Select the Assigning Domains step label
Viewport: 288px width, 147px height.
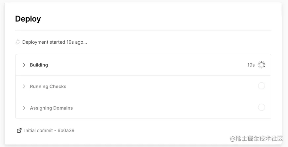pos(52,108)
